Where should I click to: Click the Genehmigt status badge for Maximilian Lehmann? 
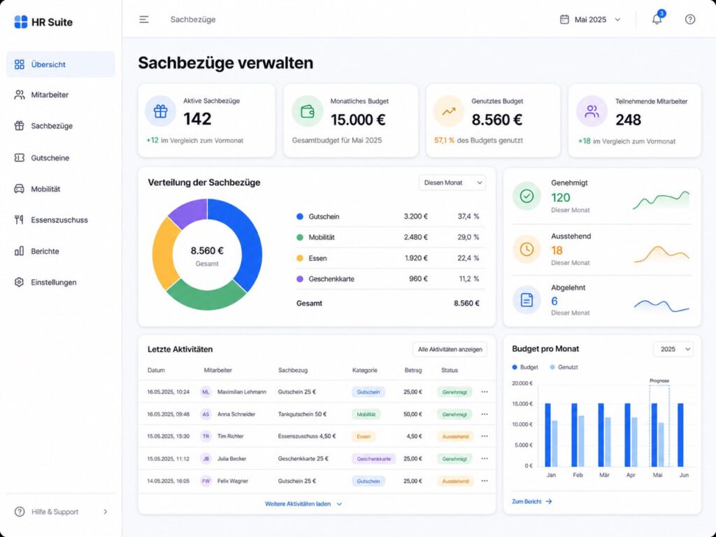(x=454, y=392)
